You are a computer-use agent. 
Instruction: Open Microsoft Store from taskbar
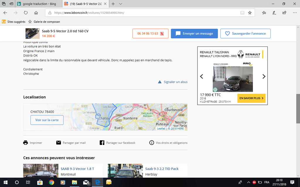point(40,182)
